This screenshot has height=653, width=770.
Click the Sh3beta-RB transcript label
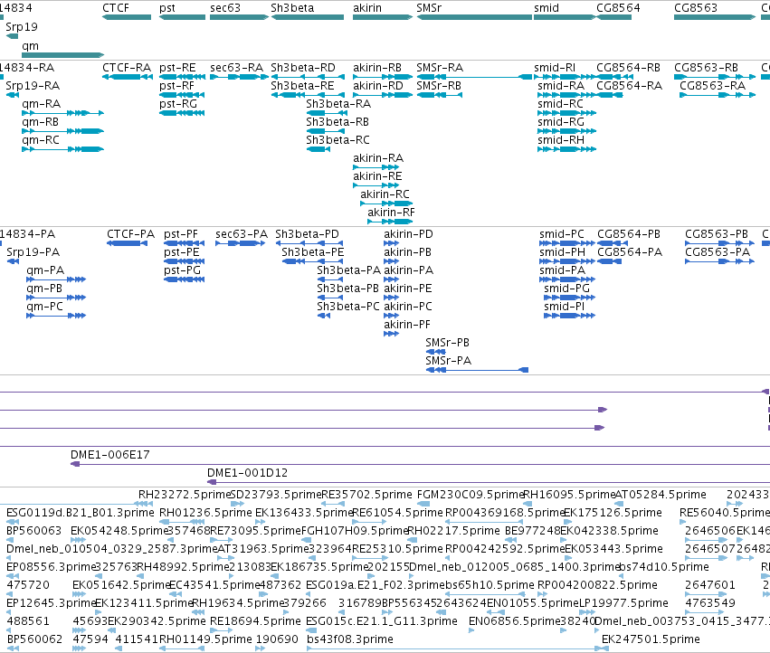pos(337,122)
